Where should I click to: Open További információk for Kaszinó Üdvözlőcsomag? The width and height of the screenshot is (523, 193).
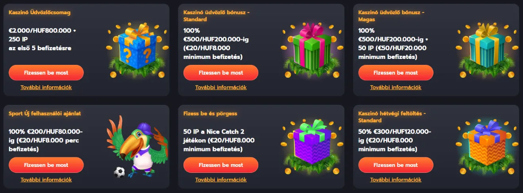point(46,87)
